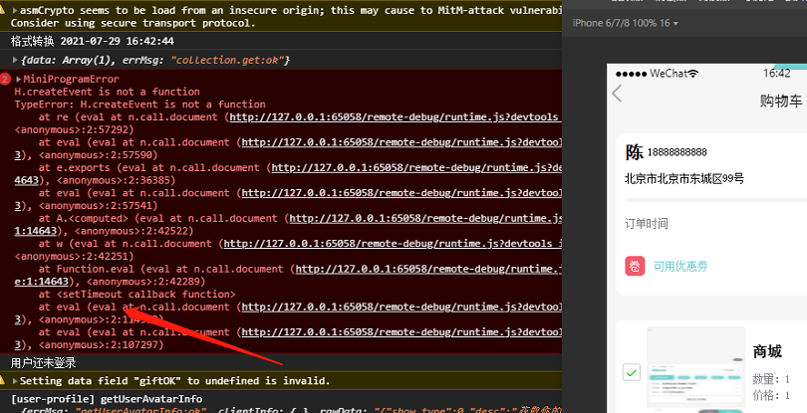Expand the asmCrypto insecure origin warning
Viewport: 807px width, 413px height.
click(x=14, y=10)
